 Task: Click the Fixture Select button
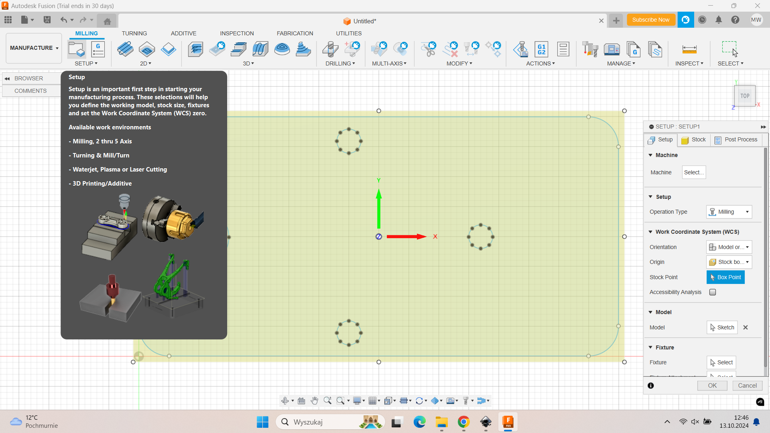(721, 362)
